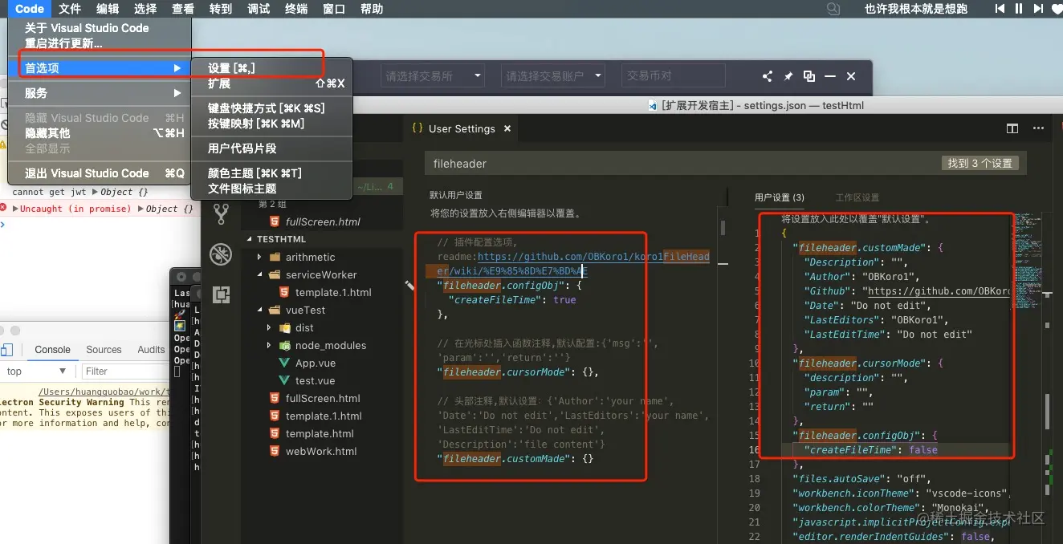Open the Source Control view icon
Screen dimensions: 1063x544
click(221, 213)
